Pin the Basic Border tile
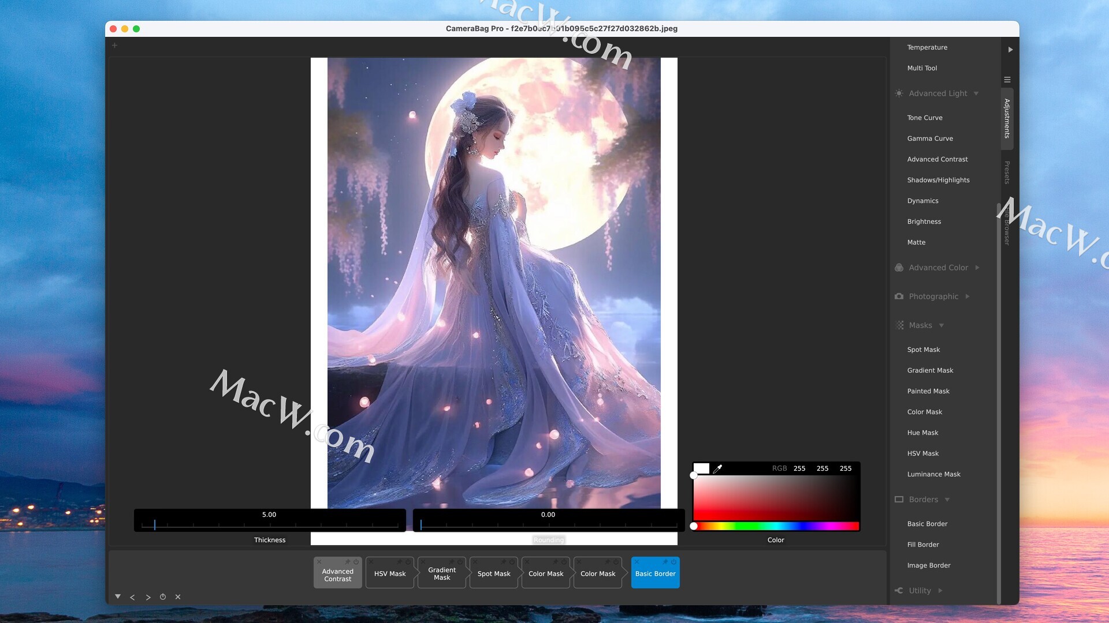The width and height of the screenshot is (1109, 623). coord(665,562)
